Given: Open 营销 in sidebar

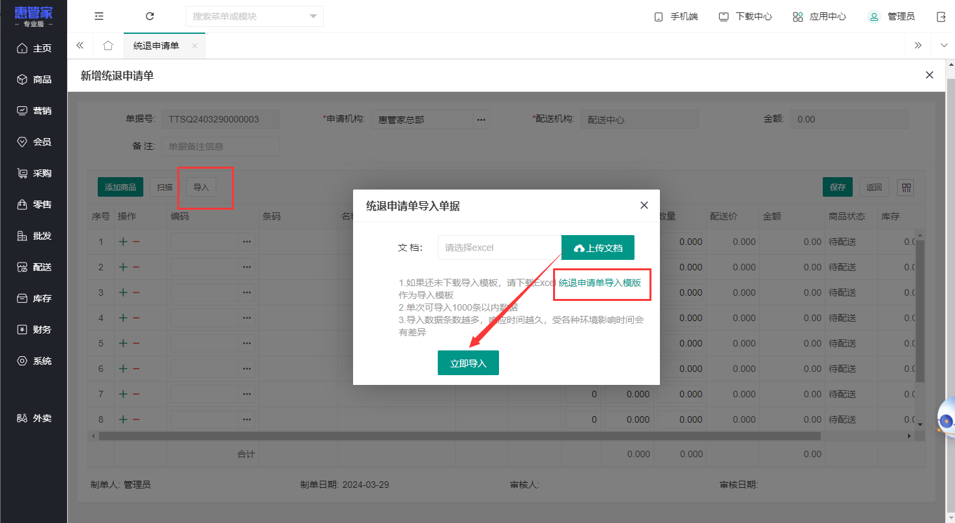Looking at the screenshot, I should tap(34, 111).
